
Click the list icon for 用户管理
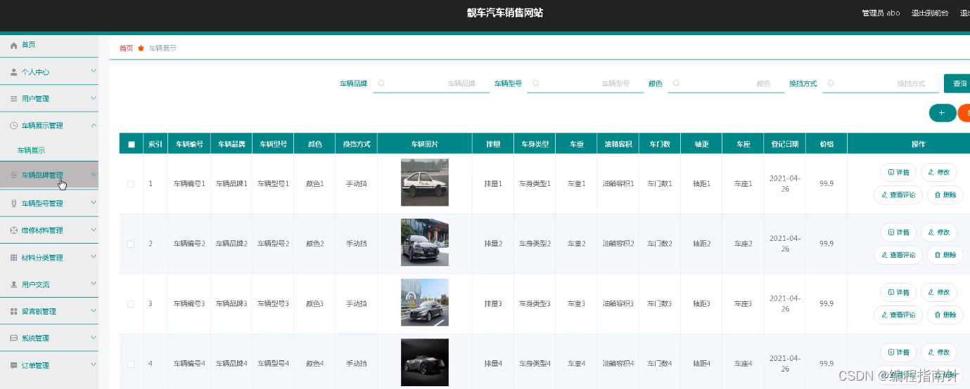coord(13,99)
